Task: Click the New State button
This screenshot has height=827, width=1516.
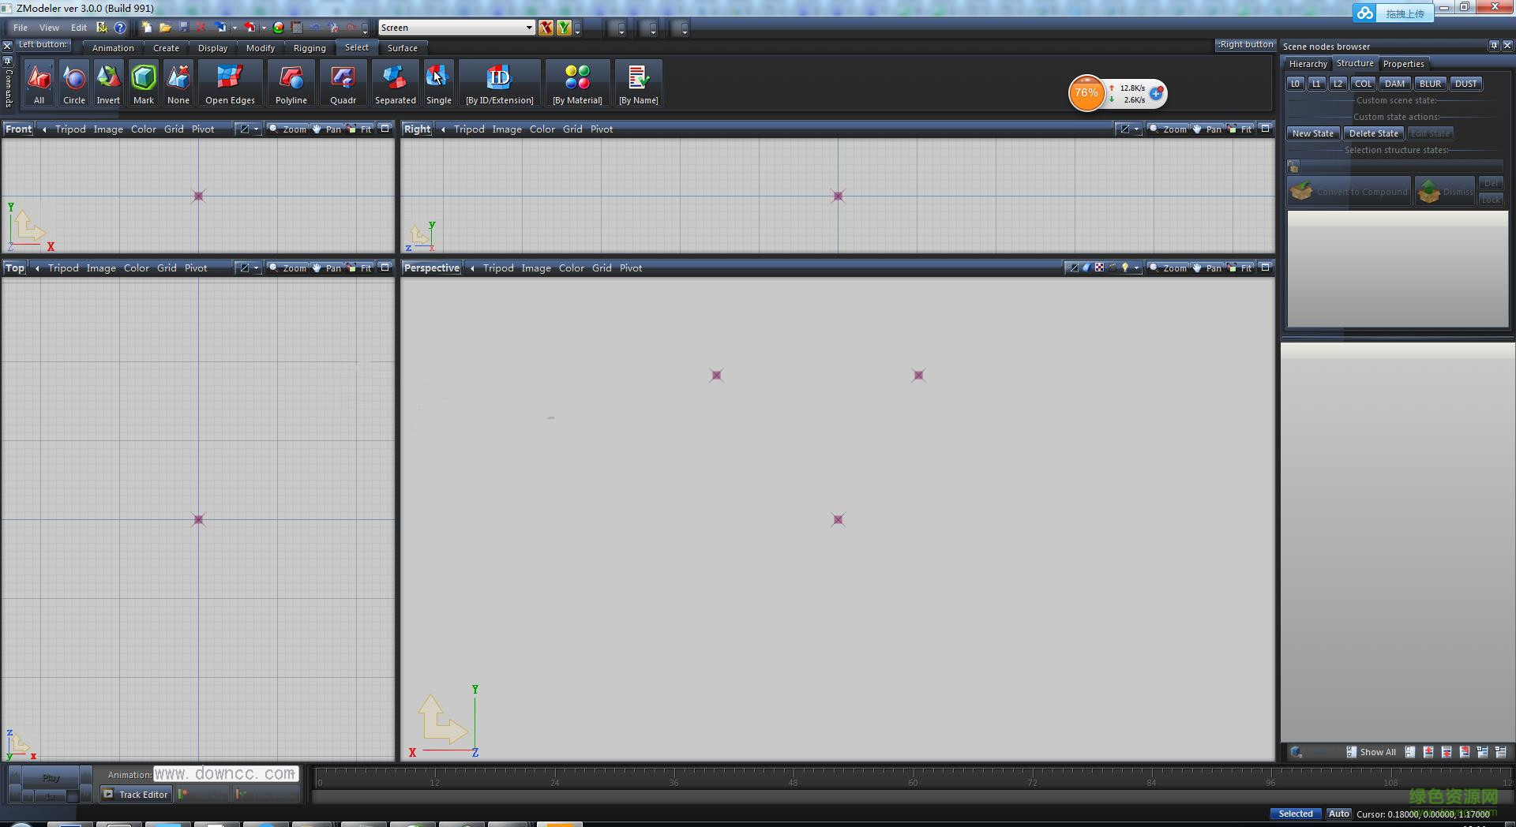Action: [1312, 133]
